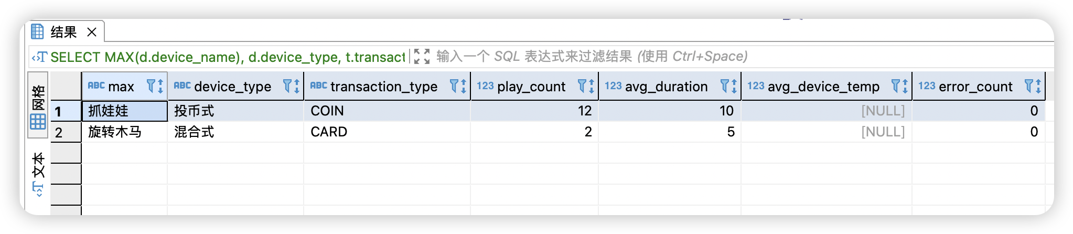Click the SELECT query text label
Viewport: 1073px width, 234px height.
tap(226, 57)
